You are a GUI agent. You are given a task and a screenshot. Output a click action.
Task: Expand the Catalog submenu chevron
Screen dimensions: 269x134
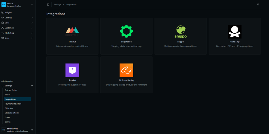coord(32,18)
